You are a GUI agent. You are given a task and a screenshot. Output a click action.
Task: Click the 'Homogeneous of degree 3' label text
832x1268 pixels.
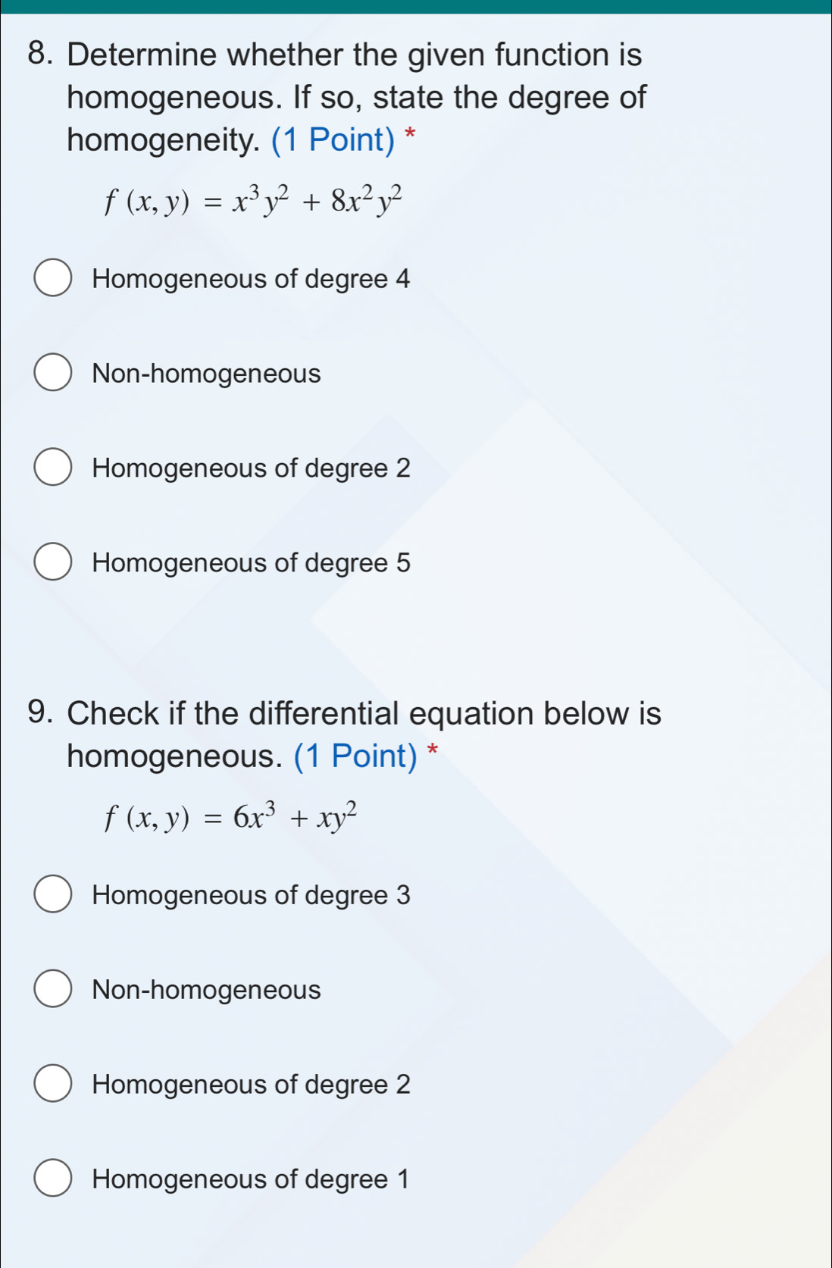[251, 895]
